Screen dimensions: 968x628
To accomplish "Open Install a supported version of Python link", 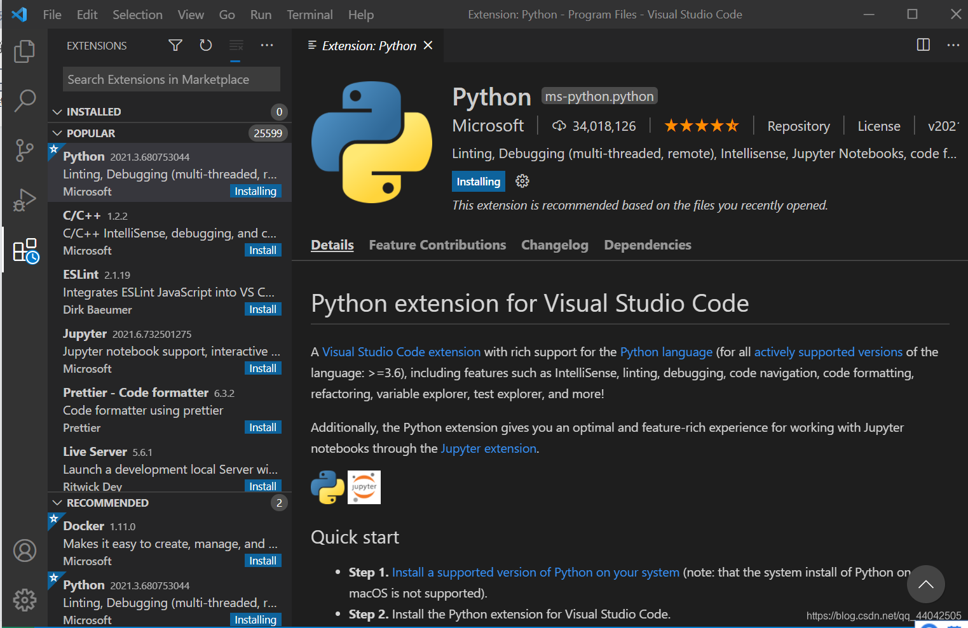I will tap(536, 572).
